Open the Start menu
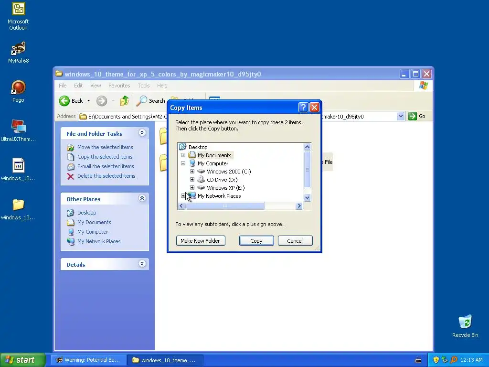The height and width of the screenshot is (367, 489). point(22,360)
